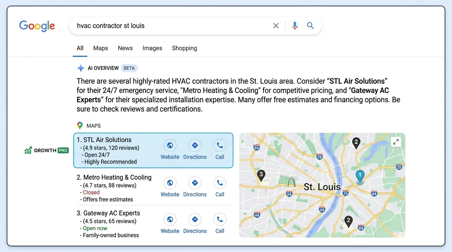452x252 pixels.
Task: Open the News tab
Action: [x=125, y=48]
